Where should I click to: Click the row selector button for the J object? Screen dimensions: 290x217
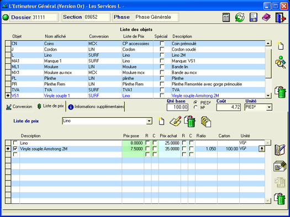(x=8, y=49)
